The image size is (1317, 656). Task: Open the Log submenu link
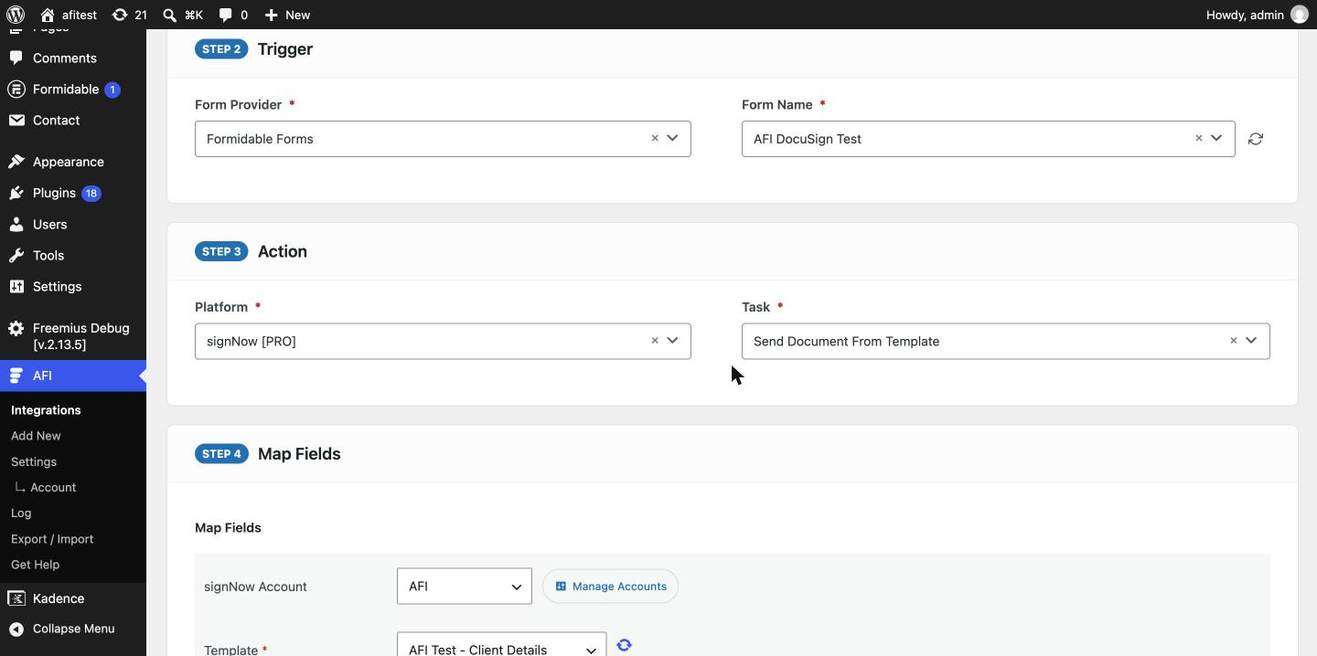(x=21, y=513)
